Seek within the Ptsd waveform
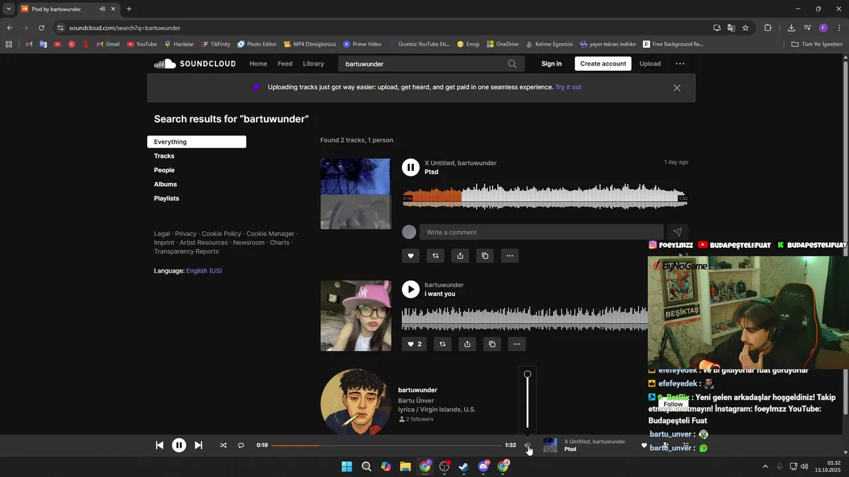Screen dimensions: 849x477 click(x=545, y=197)
